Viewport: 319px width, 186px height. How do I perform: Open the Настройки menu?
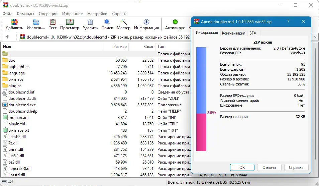tap(97, 14)
